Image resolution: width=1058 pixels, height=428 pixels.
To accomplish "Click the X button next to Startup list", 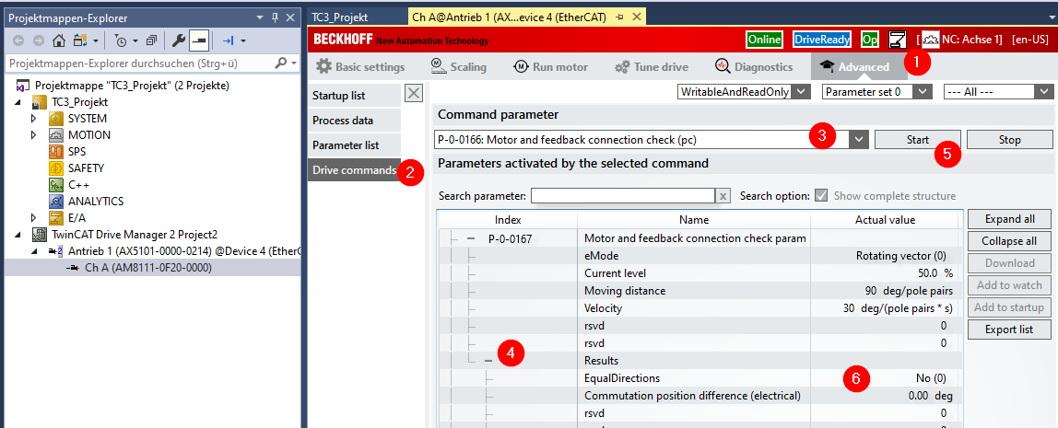I will click(414, 93).
